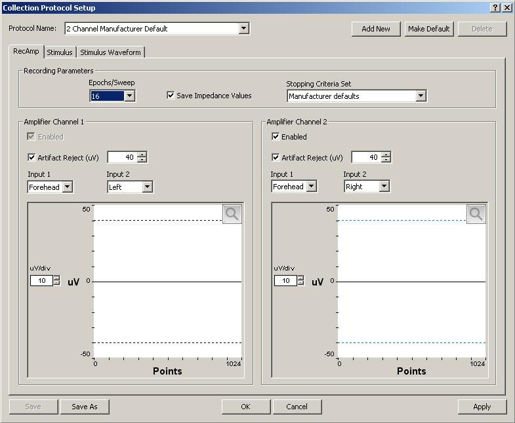515x423 pixels.
Task: Decrease Channel 2 uV/div spinner
Action: [301, 283]
